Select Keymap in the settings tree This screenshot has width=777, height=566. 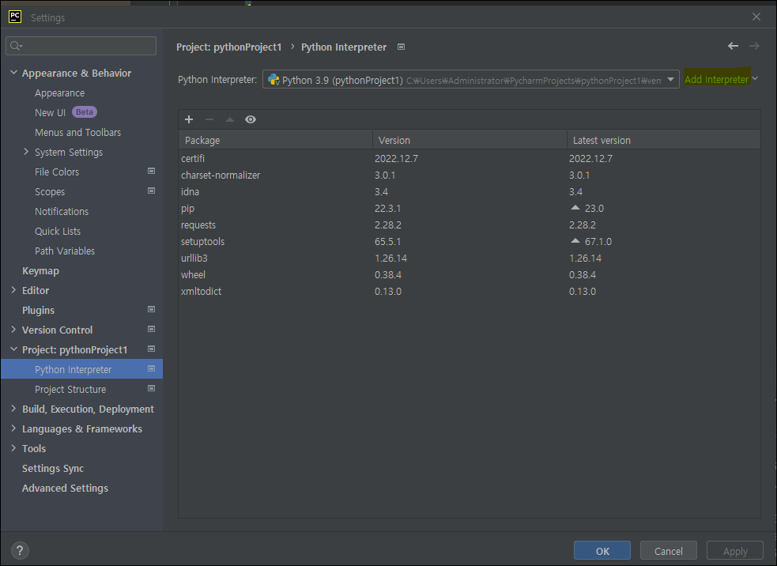(x=40, y=271)
